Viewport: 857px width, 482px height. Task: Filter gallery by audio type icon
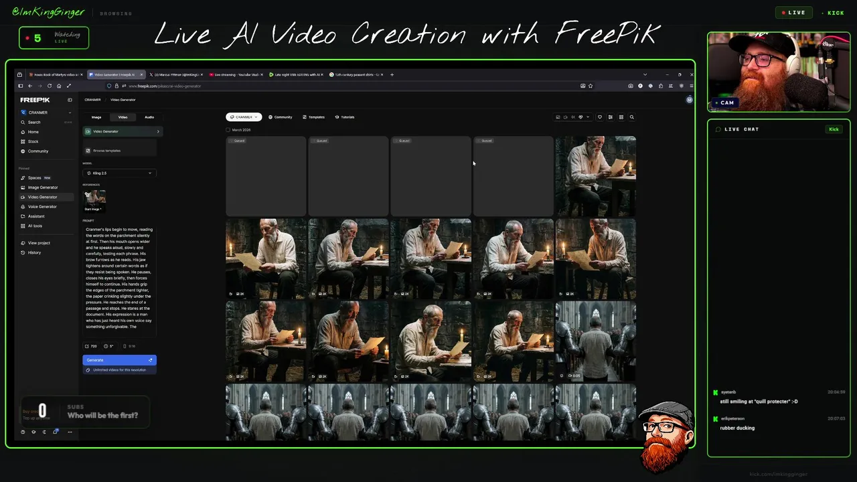[573, 117]
